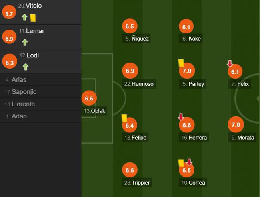Click Vitolo's yellow card icon
This screenshot has height=197, width=260.
pos(33,18)
